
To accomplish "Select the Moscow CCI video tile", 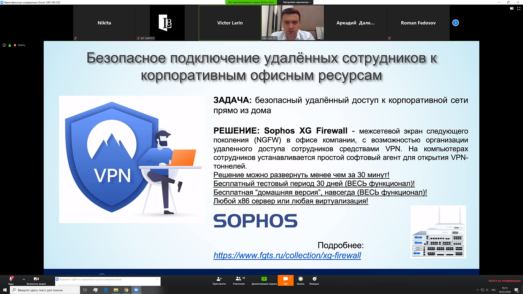I will point(293,23).
